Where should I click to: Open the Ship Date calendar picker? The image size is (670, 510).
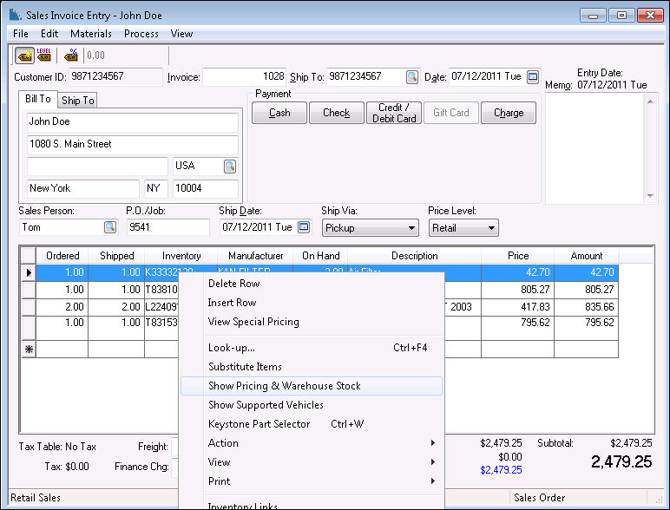pyautogui.click(x=304, y=227)
